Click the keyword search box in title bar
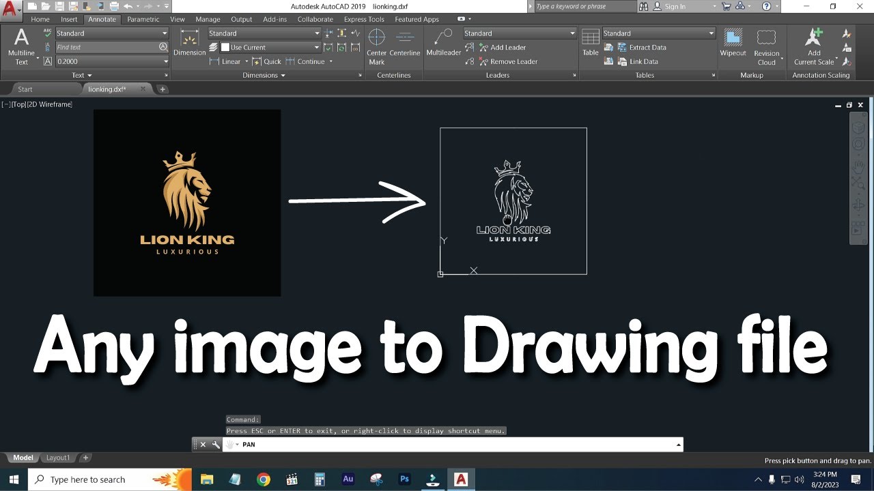The image size is (874, 491). click(584, 6)
